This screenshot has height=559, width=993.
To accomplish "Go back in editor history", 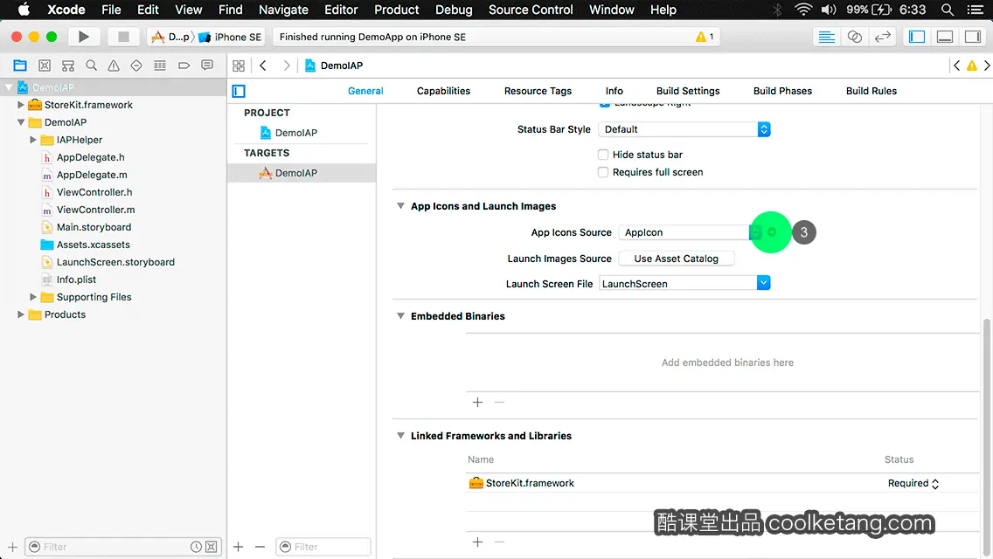I will click(263, 66).
